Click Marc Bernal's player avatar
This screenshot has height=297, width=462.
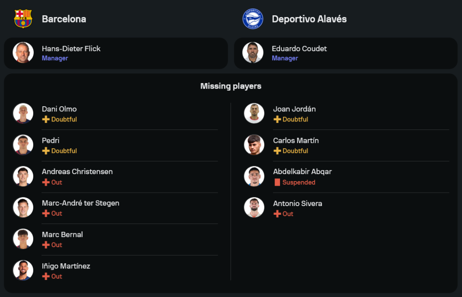[23, 239]
